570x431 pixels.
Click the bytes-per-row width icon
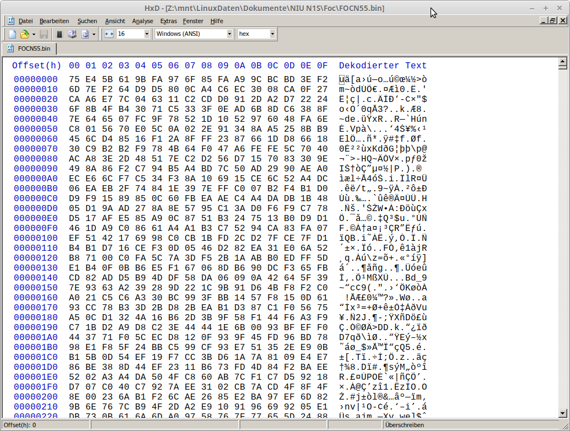(109, 34)
